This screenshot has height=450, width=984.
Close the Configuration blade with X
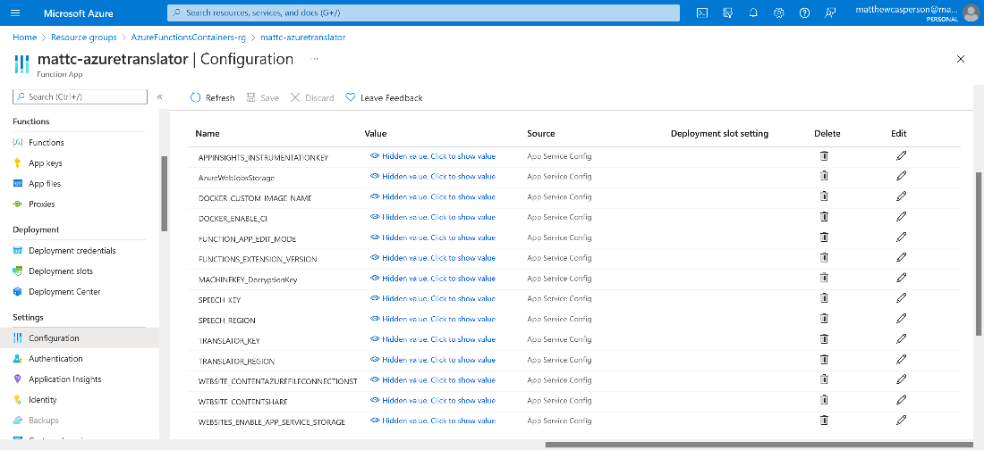[960, 59]
